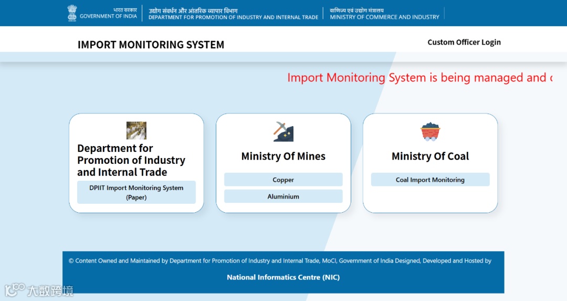This screenshot has height=301, width=567.
Task: Click the paper mill image in DPIIT card
Action: (136, 131)
